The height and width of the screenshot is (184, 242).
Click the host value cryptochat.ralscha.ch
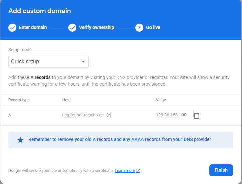pyautogui.click(x=83, y=115)
